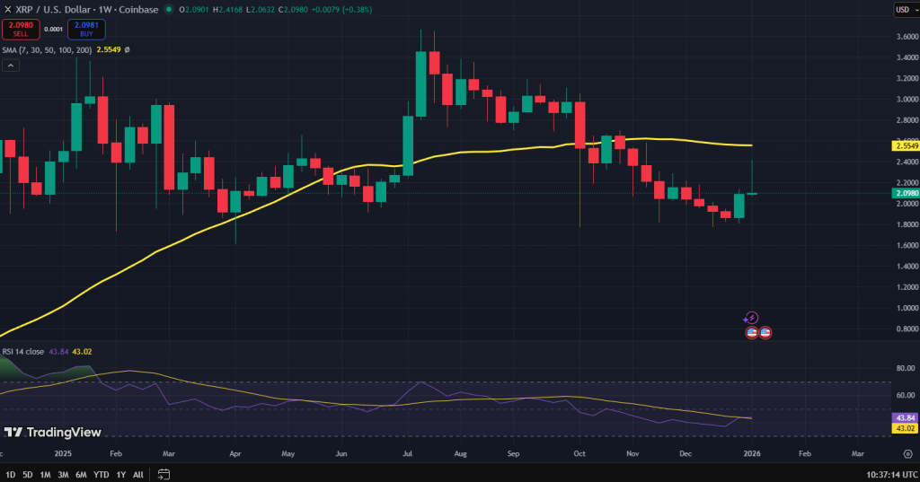920x482 pixels.
Task: Select the 3M time range
Action: pos(63,475)
